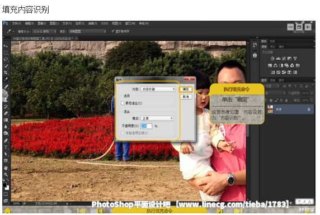Toggle the 保留透明区域 checkbox in Fill dialog
Image resolution: width=320 pixels, height=215 pixels.
pyautogui.click(x=123, y=133)
